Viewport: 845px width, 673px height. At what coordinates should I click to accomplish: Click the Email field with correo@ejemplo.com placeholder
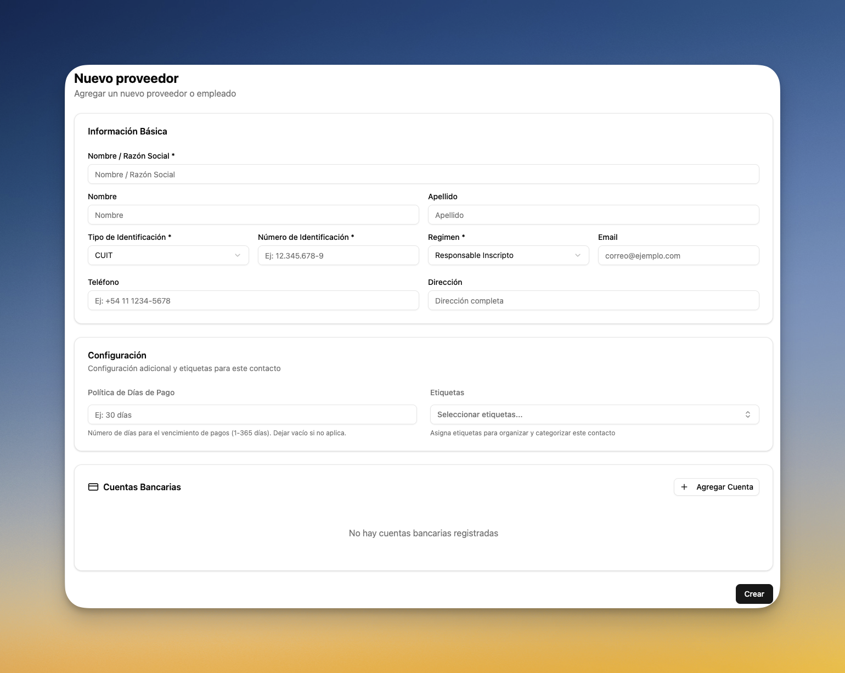click(678, 255)
